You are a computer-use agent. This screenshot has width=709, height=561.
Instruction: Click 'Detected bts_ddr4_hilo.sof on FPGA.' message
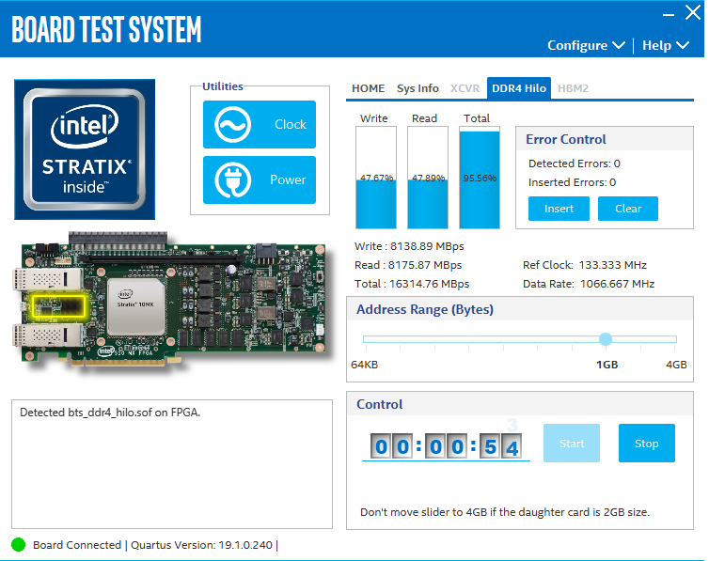pyautogui.click(x=110, y=413)
